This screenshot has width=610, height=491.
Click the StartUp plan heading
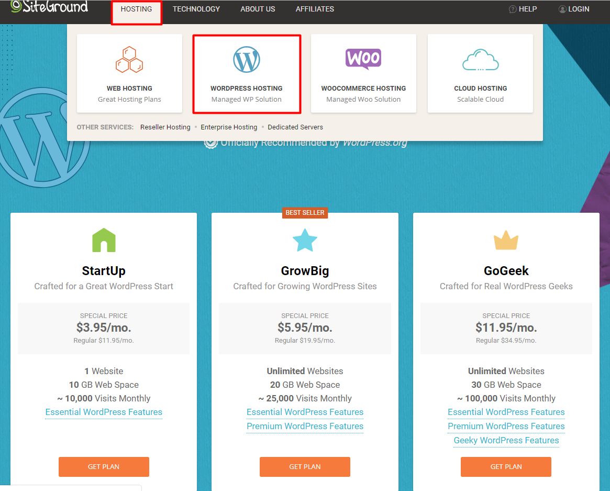click(x=104, y=270)
